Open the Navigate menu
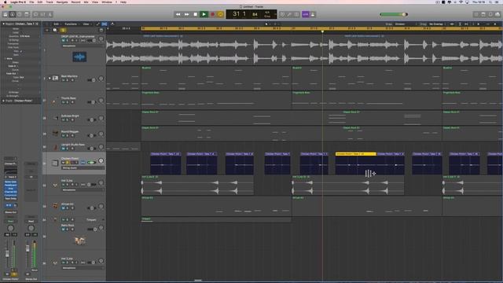Image resolution: width=503 pixels, height=283 pixels. coord(62,2)
